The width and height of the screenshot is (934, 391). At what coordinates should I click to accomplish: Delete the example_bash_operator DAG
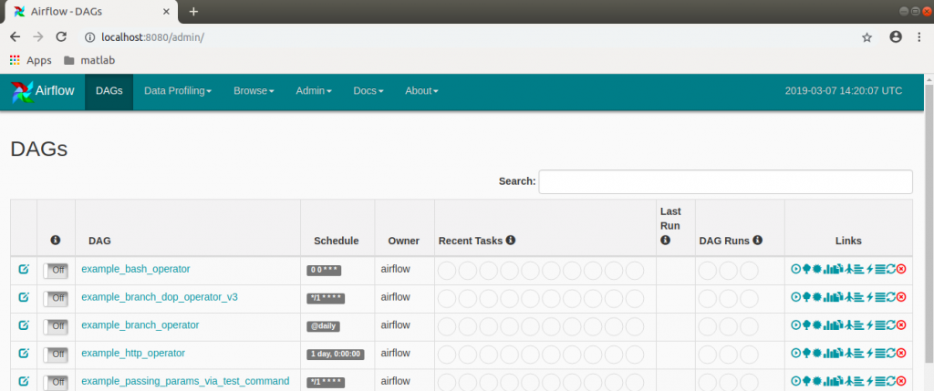pyautogui.click(x=901, y=269)
